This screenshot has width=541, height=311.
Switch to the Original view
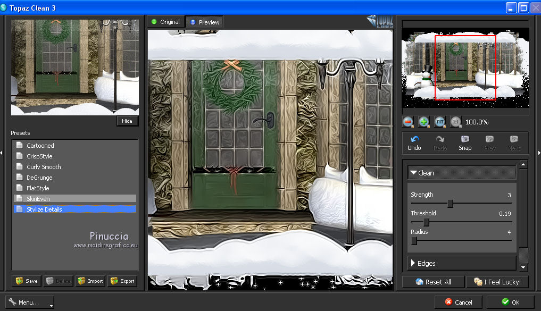point(166,22)
